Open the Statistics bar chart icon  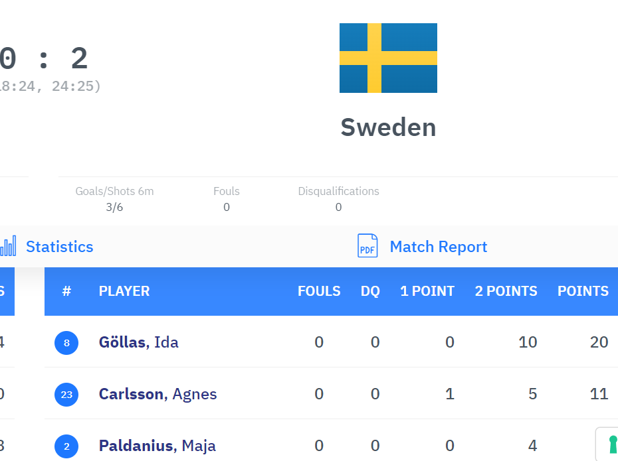9,247
